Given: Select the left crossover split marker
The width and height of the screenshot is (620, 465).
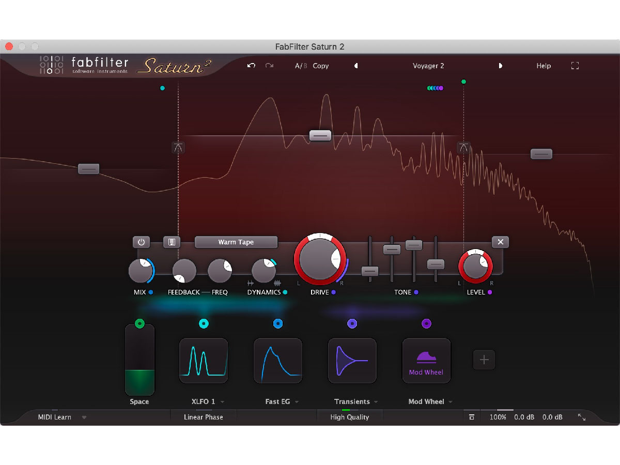Looking at the screenshot, I should pos(178,147).
